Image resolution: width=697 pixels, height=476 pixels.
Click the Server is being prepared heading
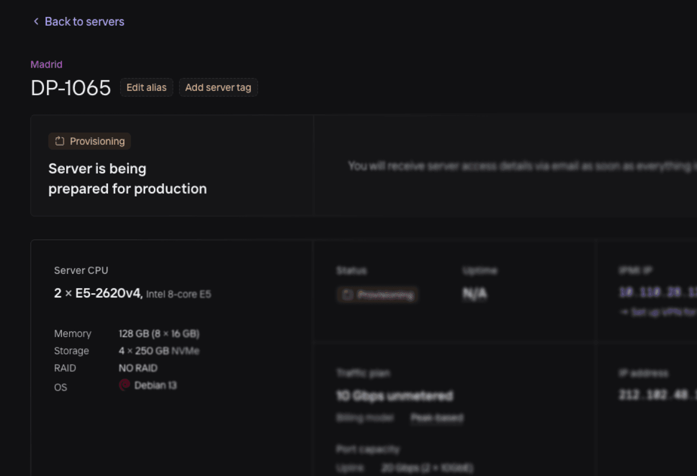point(127,178)
